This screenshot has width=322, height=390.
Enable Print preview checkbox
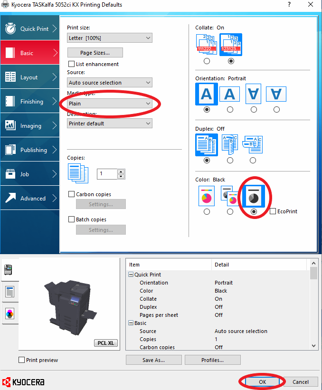22,360
